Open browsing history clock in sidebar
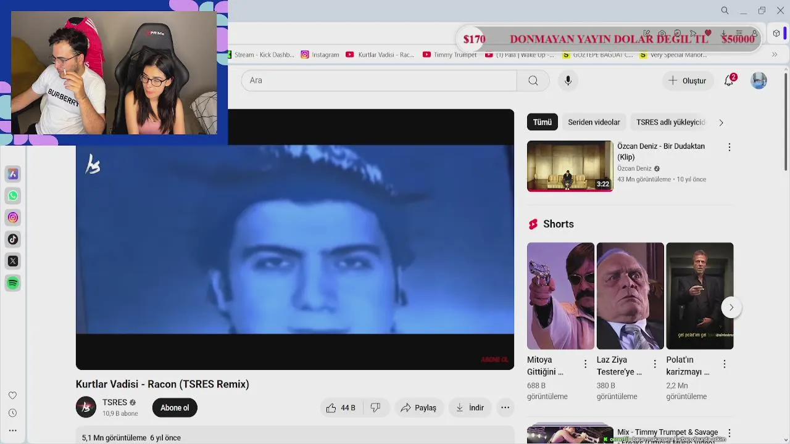The height and width of the screenshot is (444, 790). click(12, 413)
